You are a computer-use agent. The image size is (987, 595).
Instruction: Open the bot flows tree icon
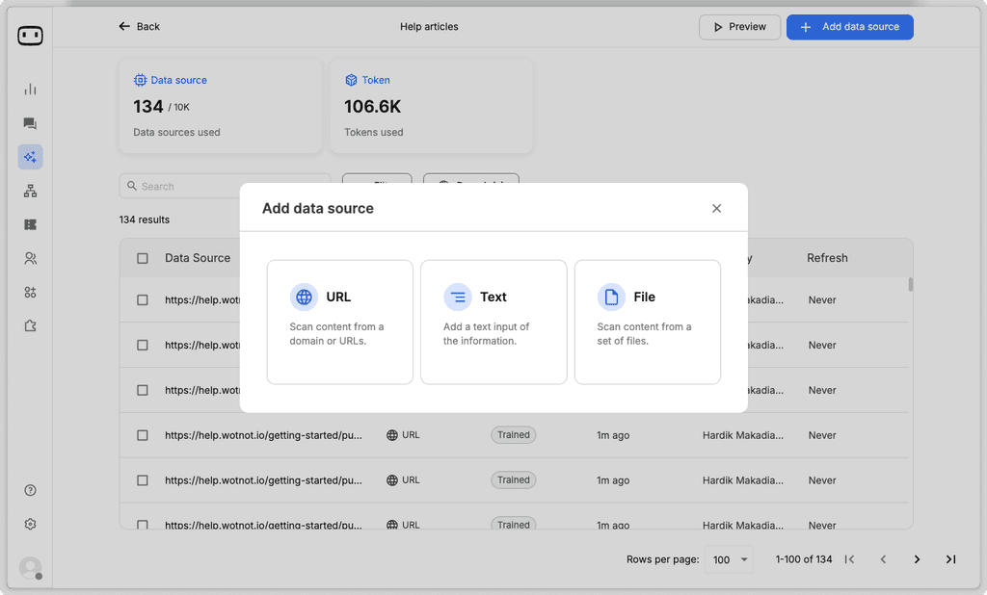pyautogui.click(x=30, y=190)
